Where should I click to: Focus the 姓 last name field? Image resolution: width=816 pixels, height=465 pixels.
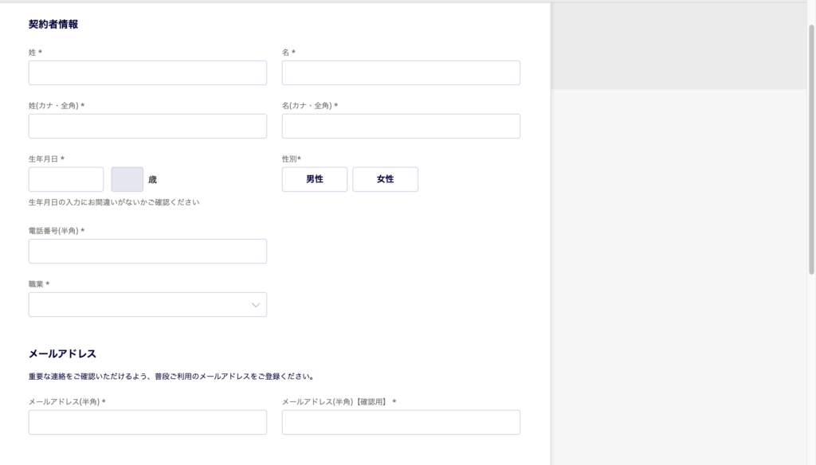(x=147, y=72)
